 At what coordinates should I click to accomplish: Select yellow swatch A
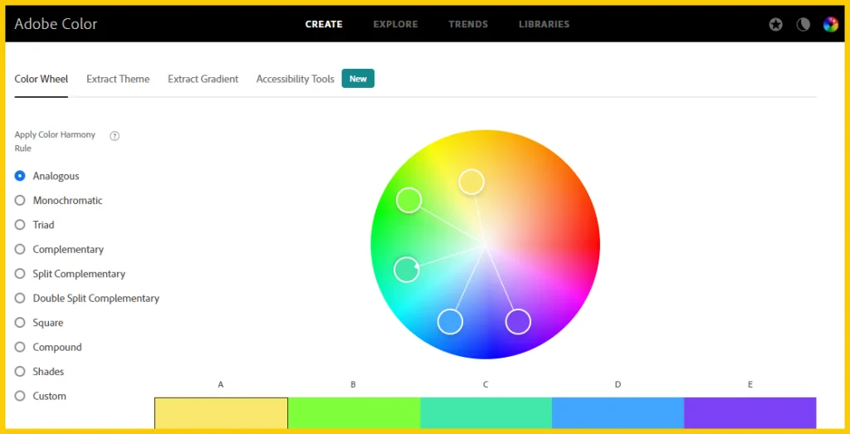(x=221, y=413)
